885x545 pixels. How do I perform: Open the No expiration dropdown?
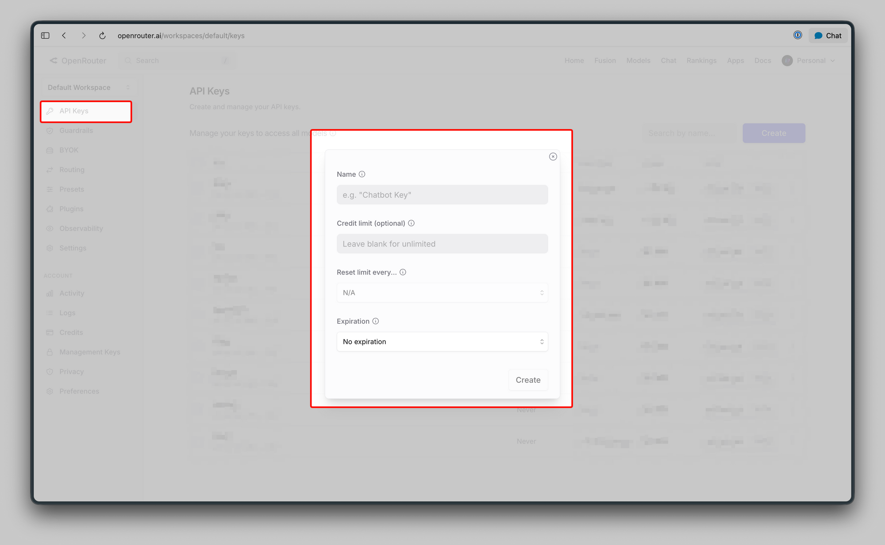(x=442, y=342)
